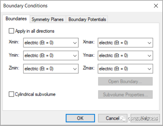This screenshot has width=163, height=126.
Task: Click the Subvolume Properties... button
Action: coord(125,94)
